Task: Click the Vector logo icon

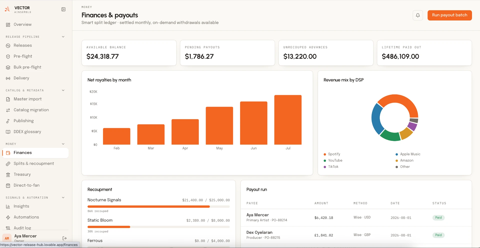Action: pos(7,9)
